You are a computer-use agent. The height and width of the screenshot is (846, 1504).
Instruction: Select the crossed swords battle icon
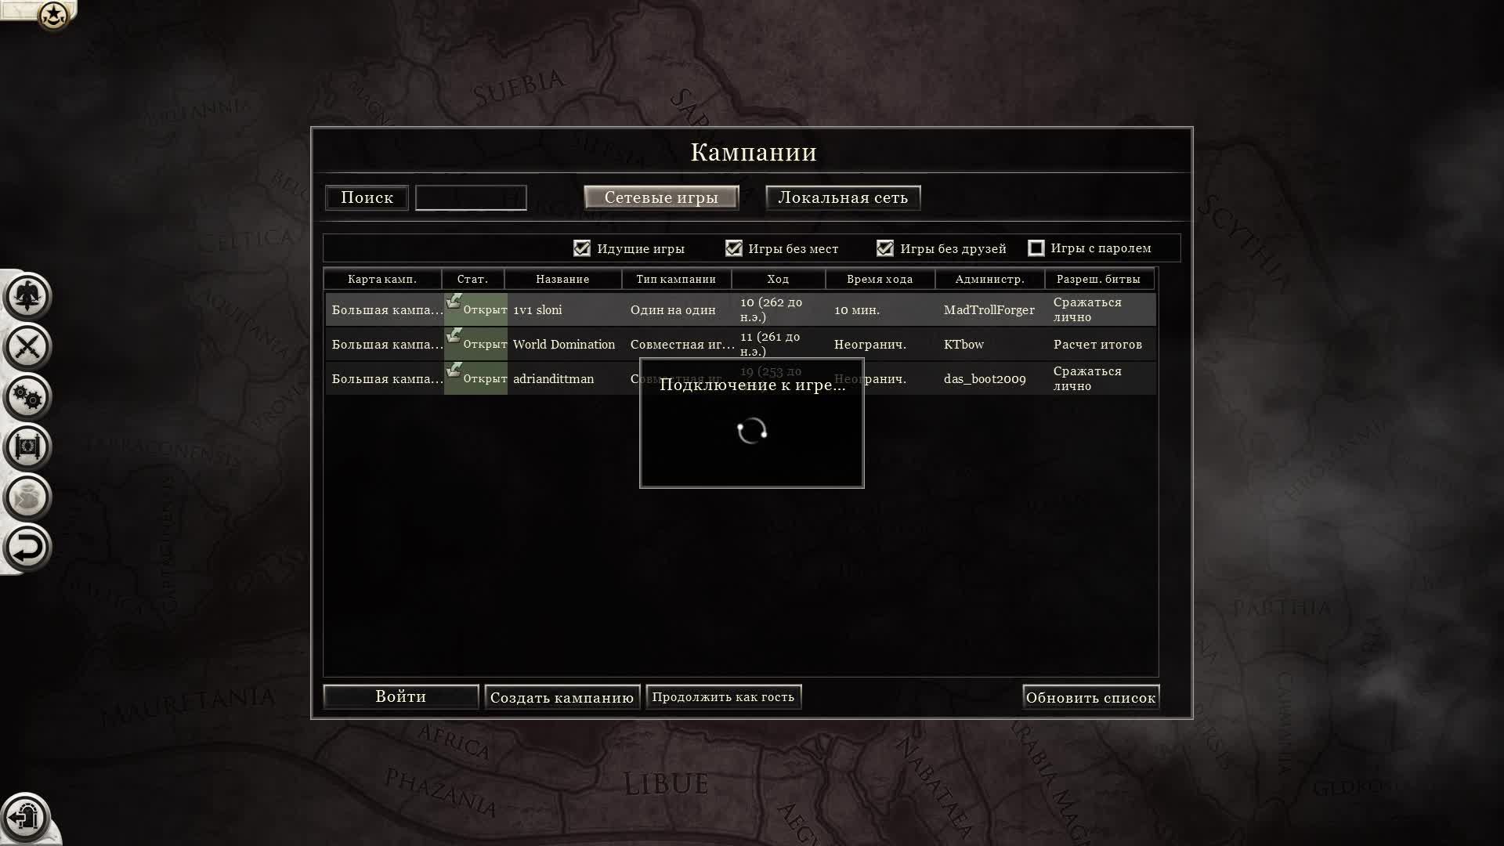click(x=27, y=346)
